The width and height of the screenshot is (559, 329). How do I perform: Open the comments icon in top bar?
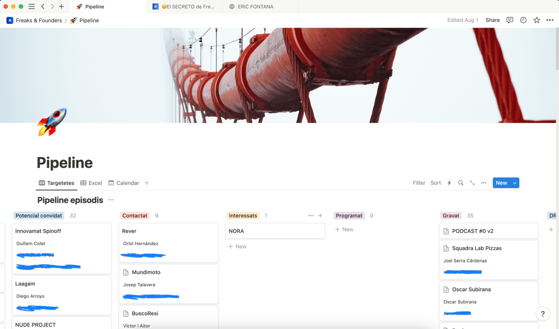(x=510, y=20)
